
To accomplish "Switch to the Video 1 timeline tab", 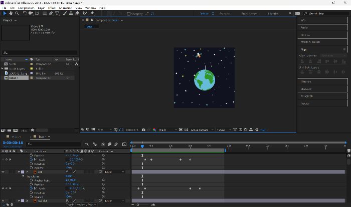I will pos(16,136).
